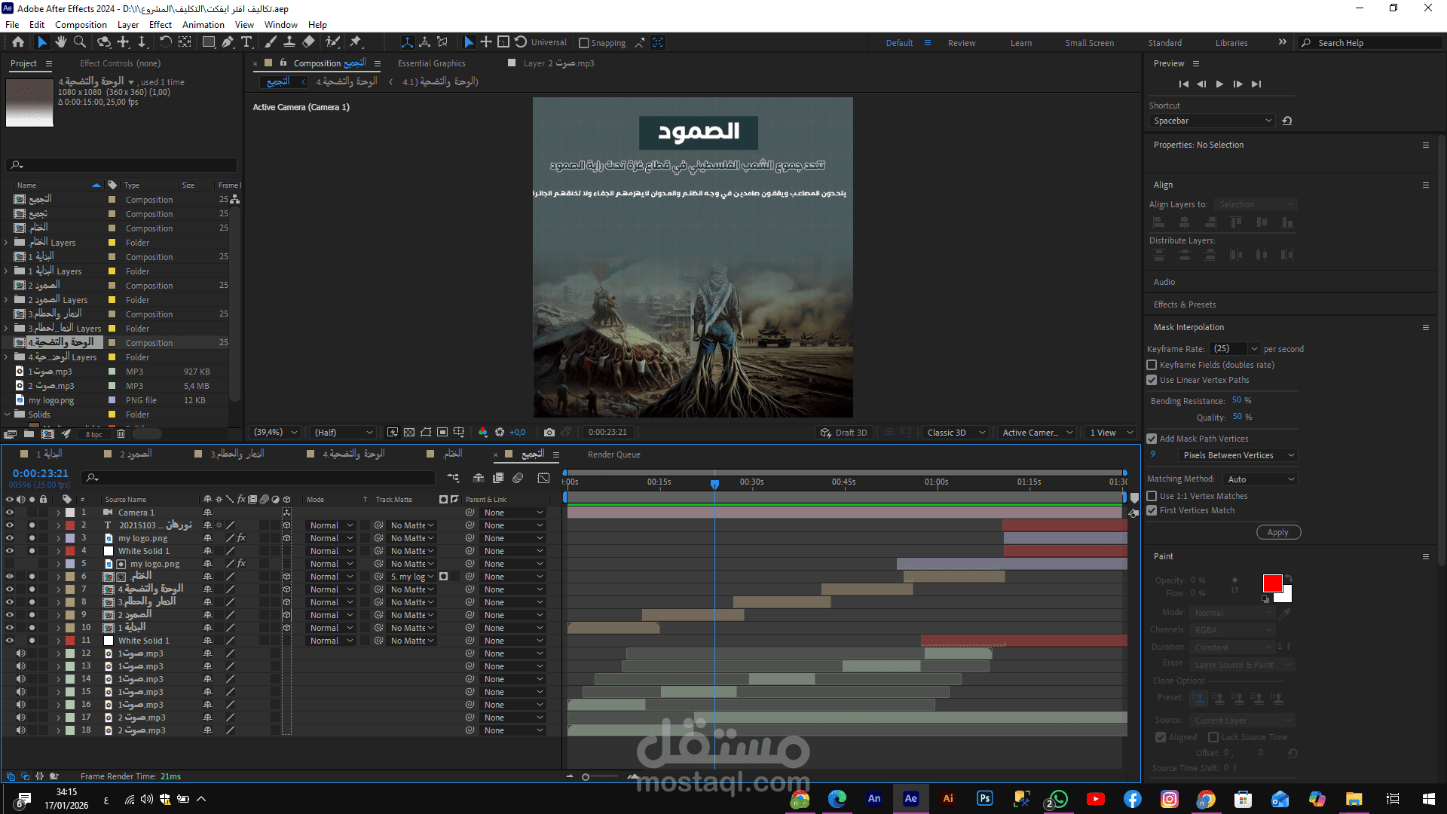Switch to the Render Queue tab
This screenshot has width=1447, height=814.
tap(613, 454)
